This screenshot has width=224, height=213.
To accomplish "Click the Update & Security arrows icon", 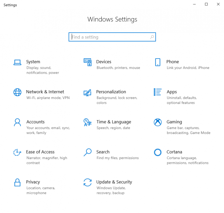I will point(87,182).
